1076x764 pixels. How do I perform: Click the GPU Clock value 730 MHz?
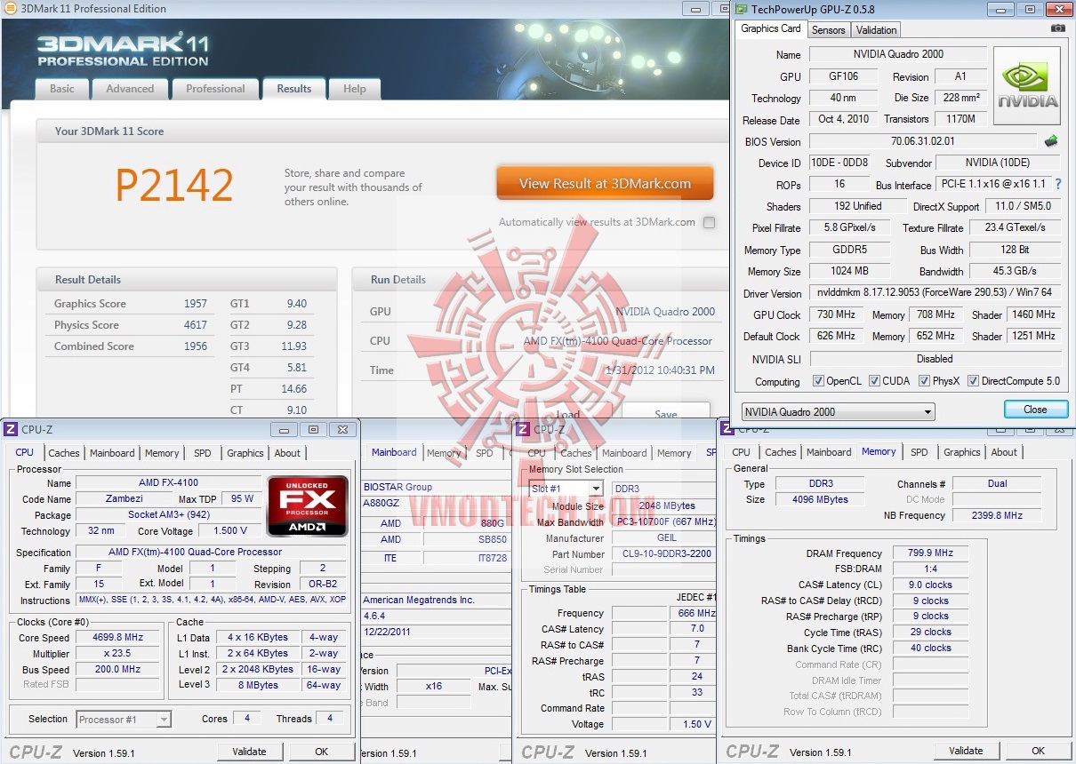point(837,314)
